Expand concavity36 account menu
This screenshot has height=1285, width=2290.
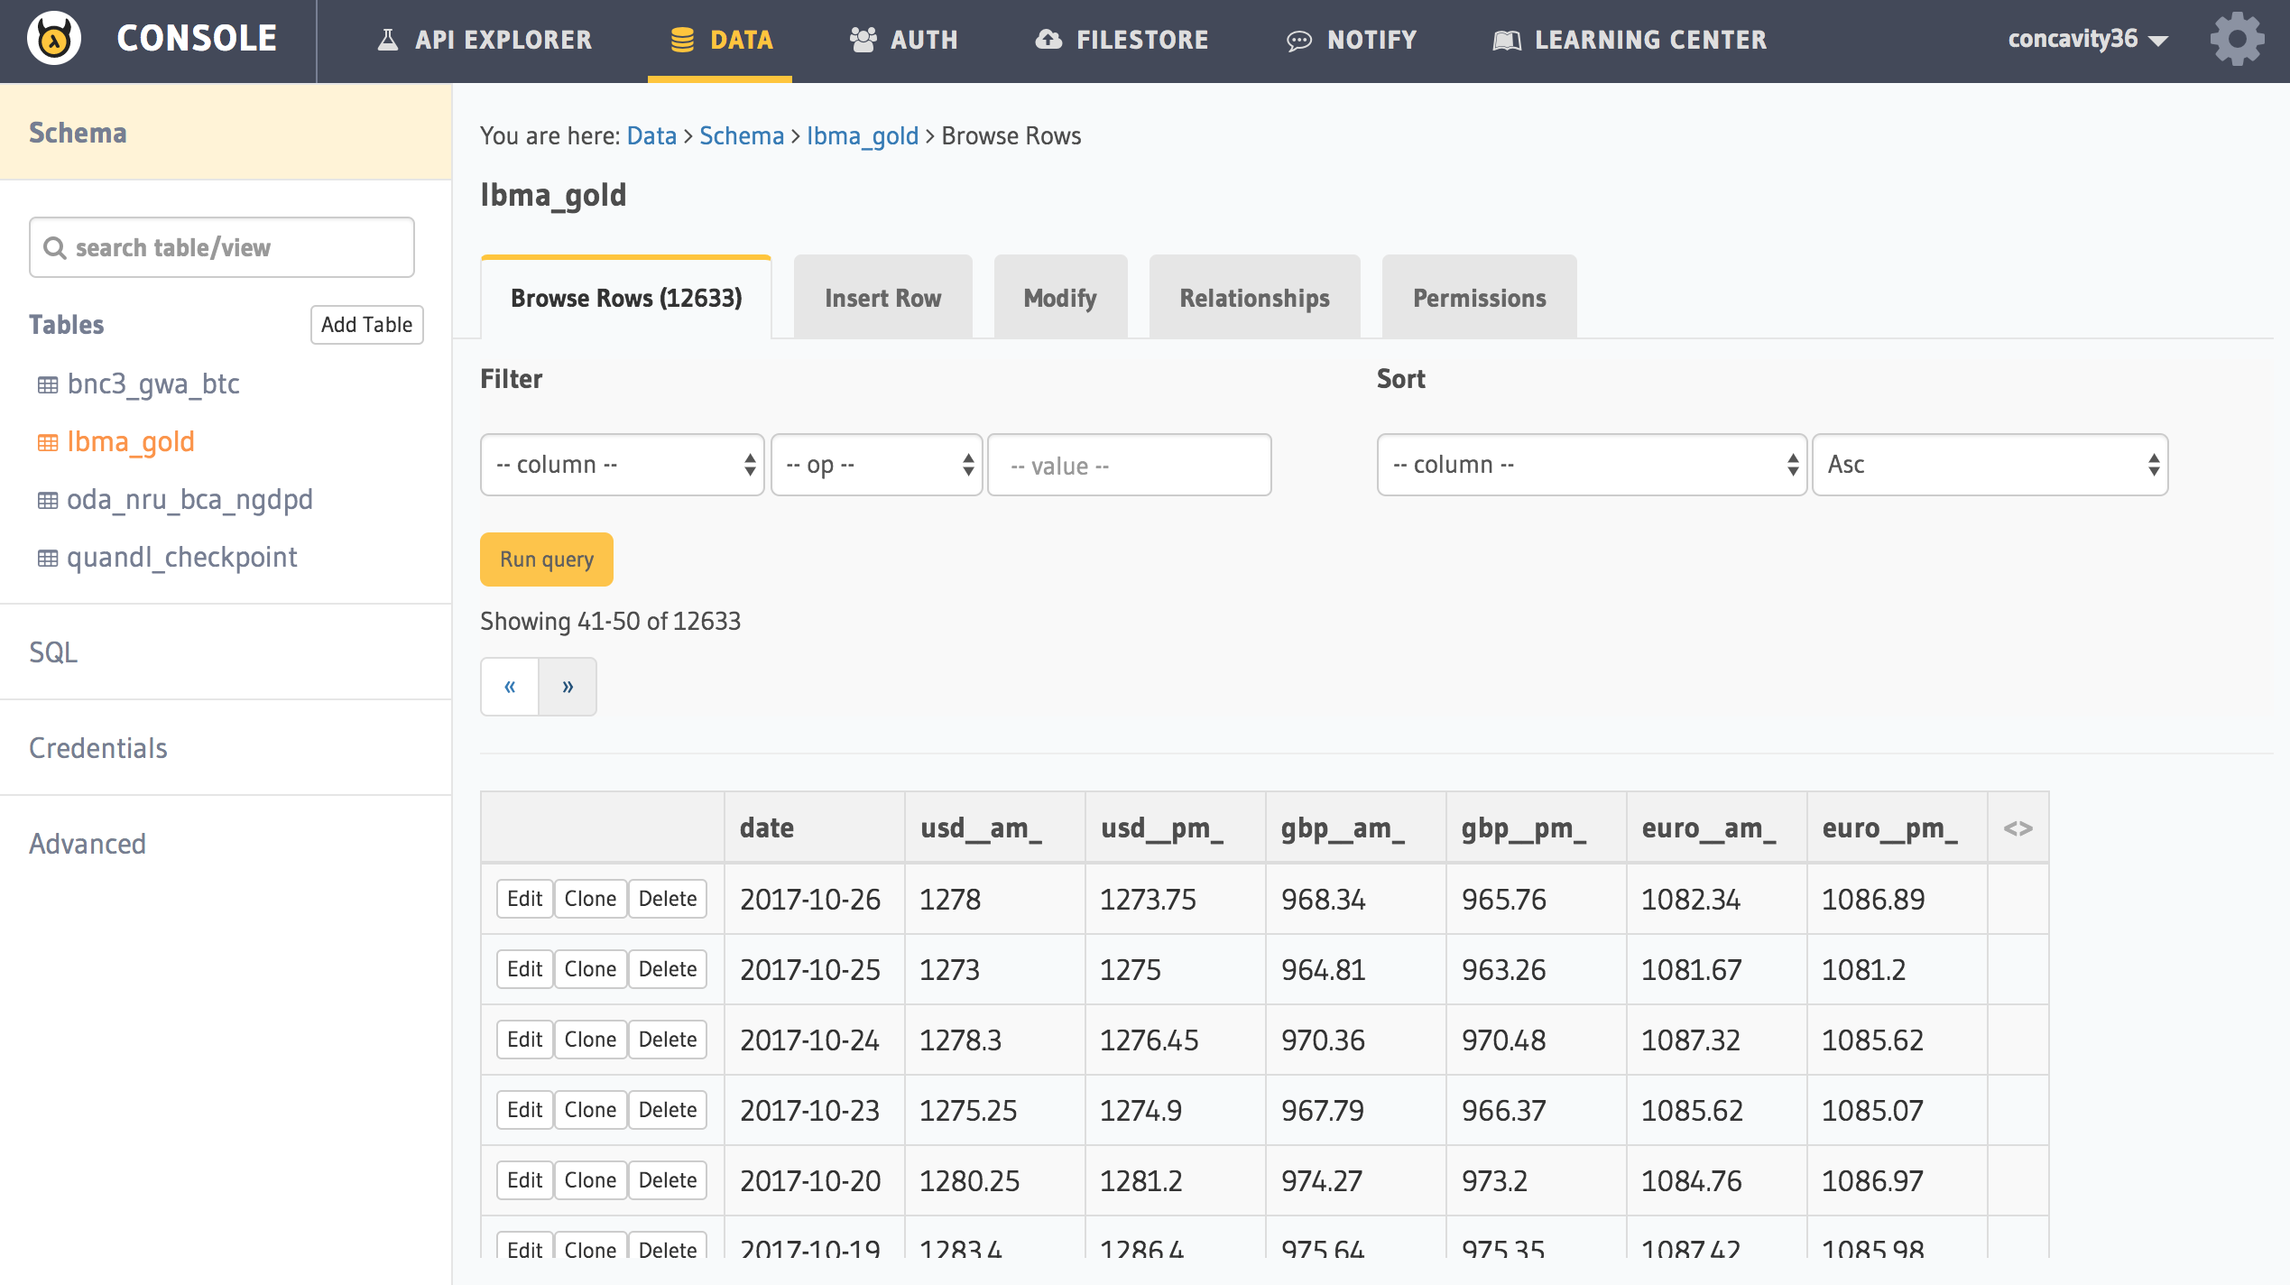2086,39
